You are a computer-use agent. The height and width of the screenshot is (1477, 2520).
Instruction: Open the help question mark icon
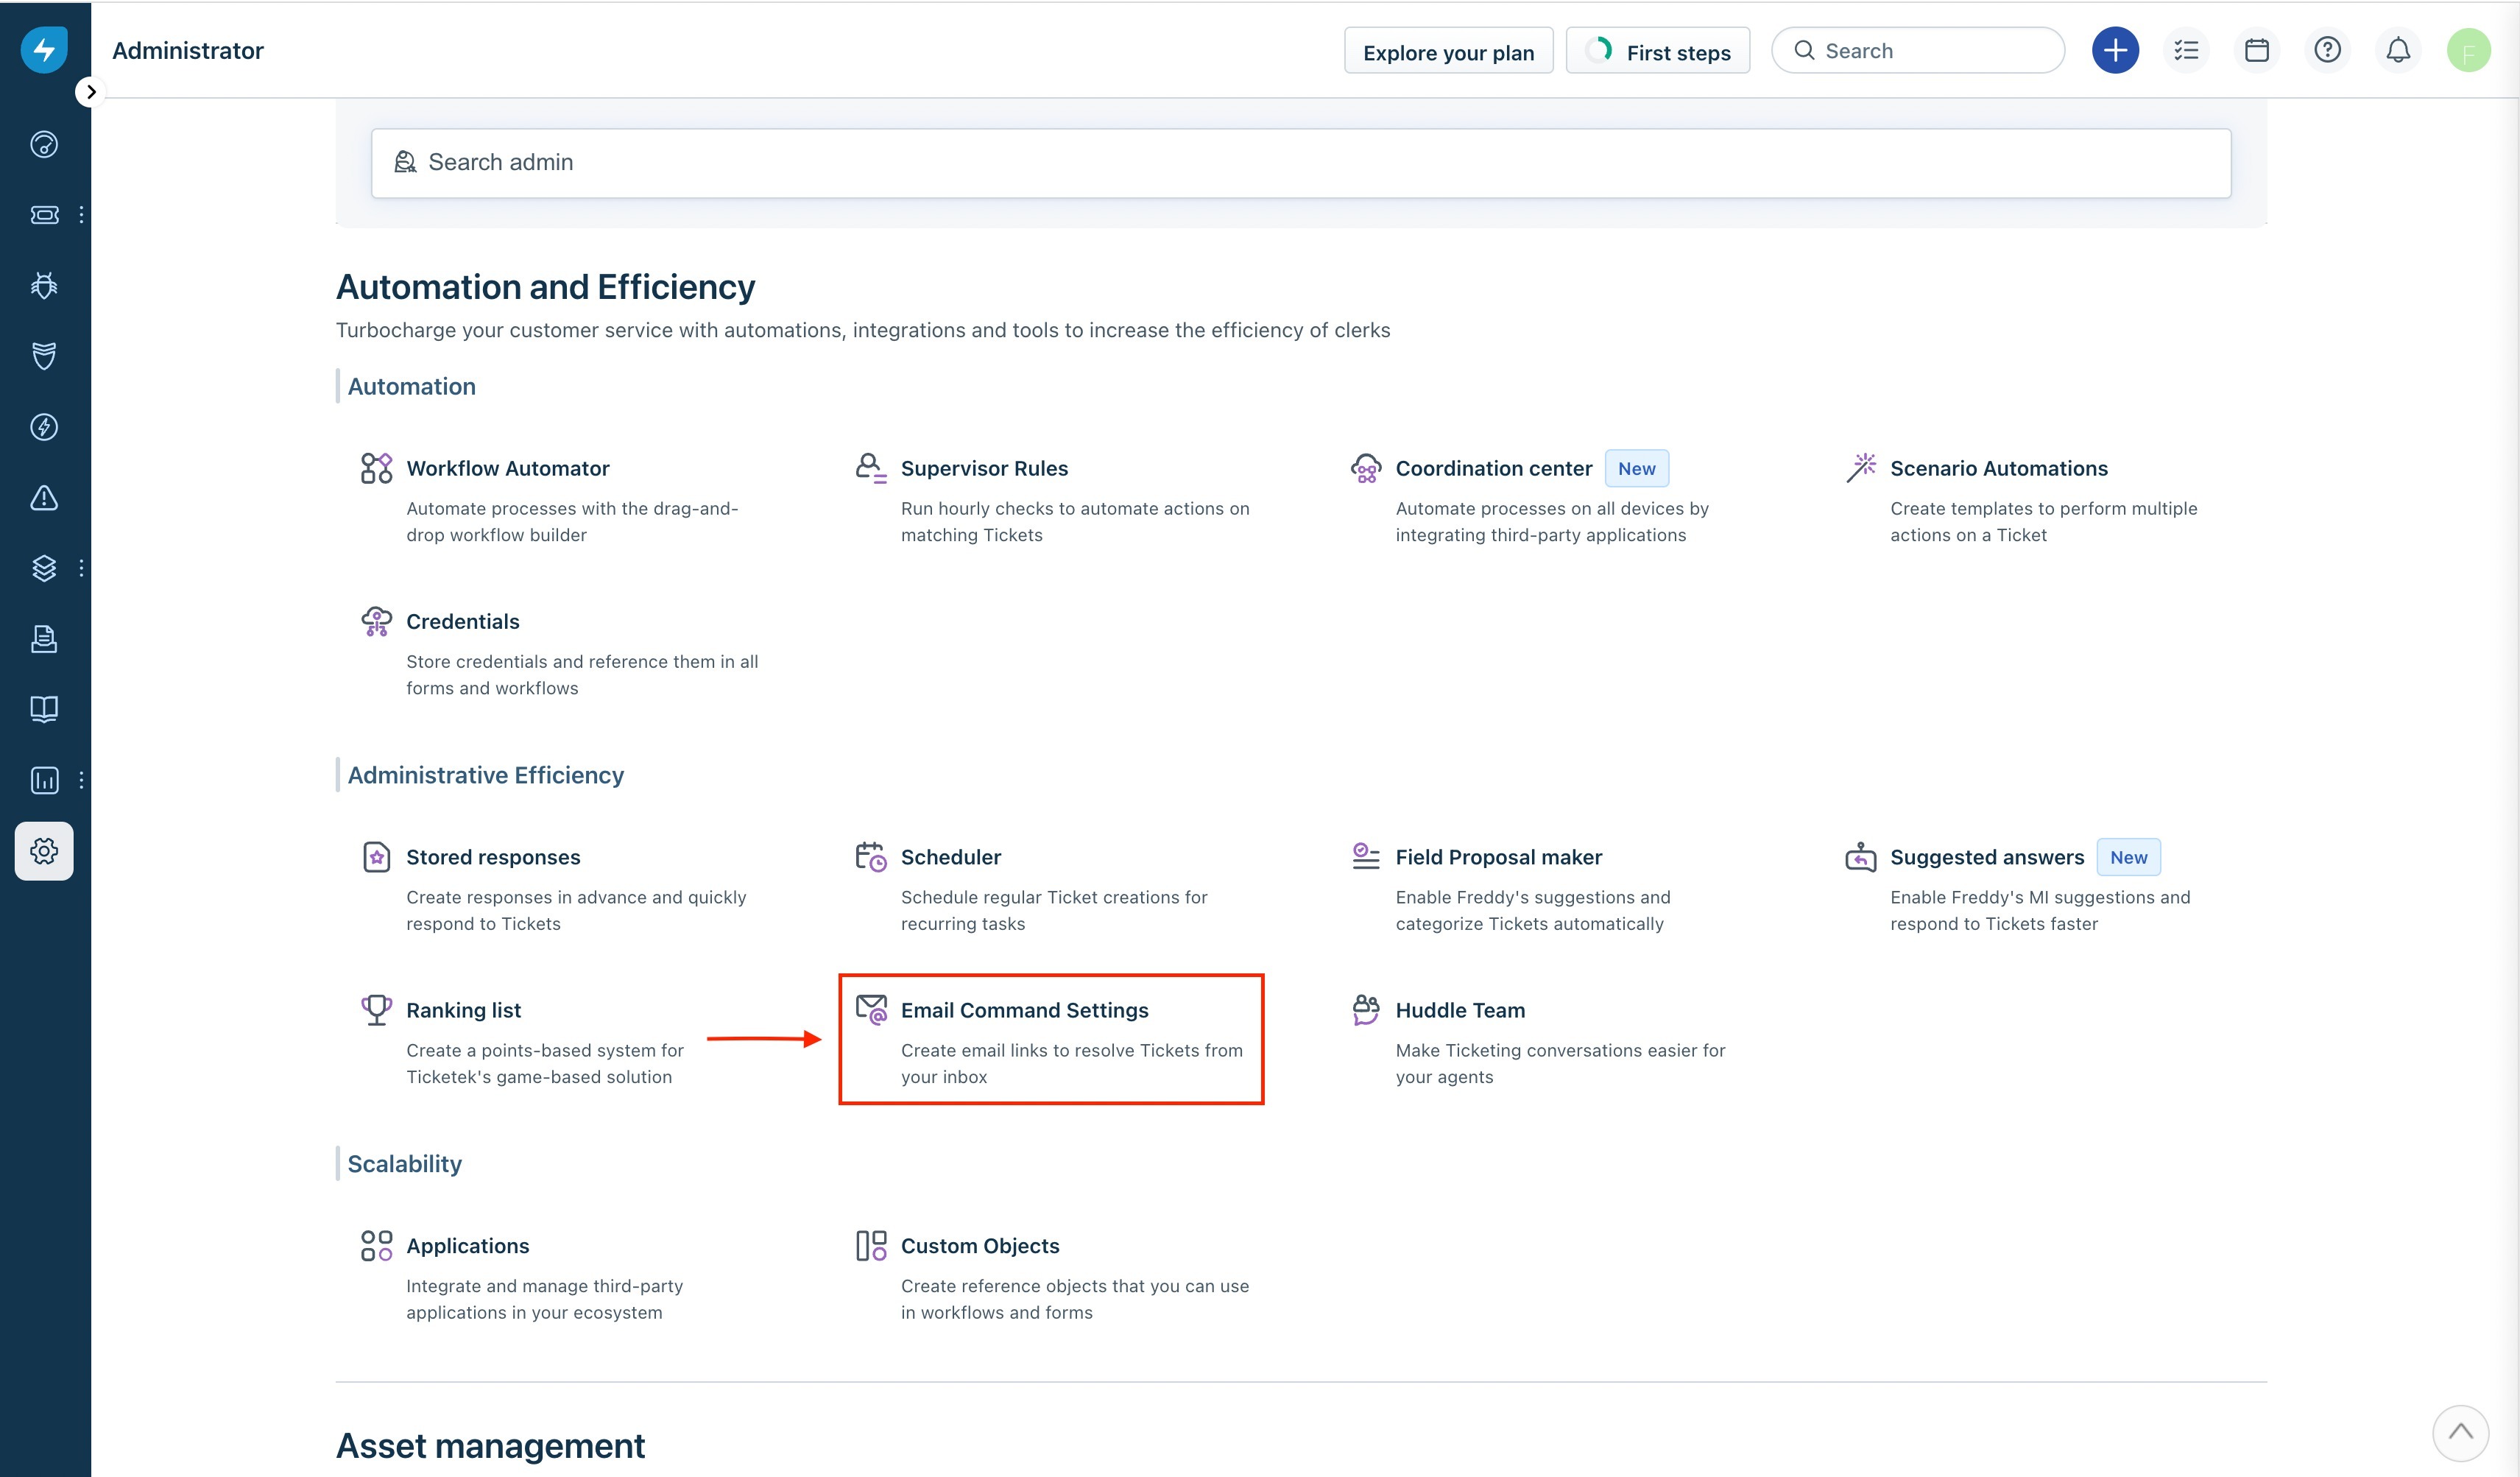click(2327, 50)
